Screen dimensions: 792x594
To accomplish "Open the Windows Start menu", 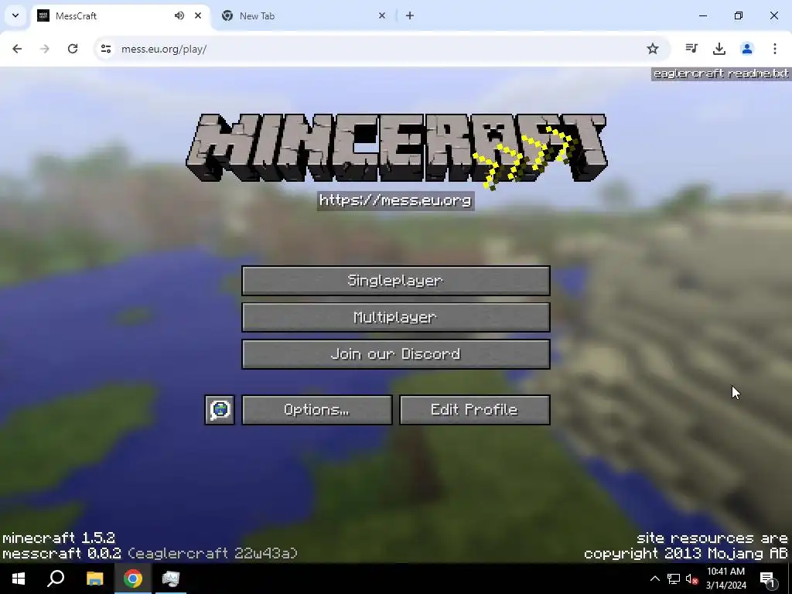I will [19, 579].
